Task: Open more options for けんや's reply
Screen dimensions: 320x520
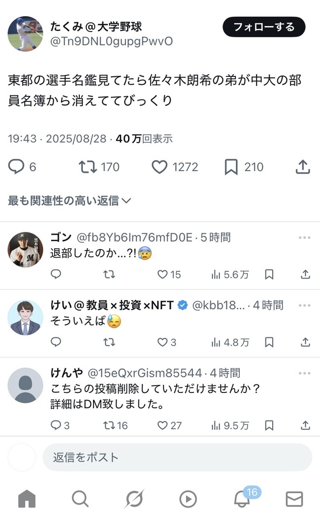Action: point(304,373)
